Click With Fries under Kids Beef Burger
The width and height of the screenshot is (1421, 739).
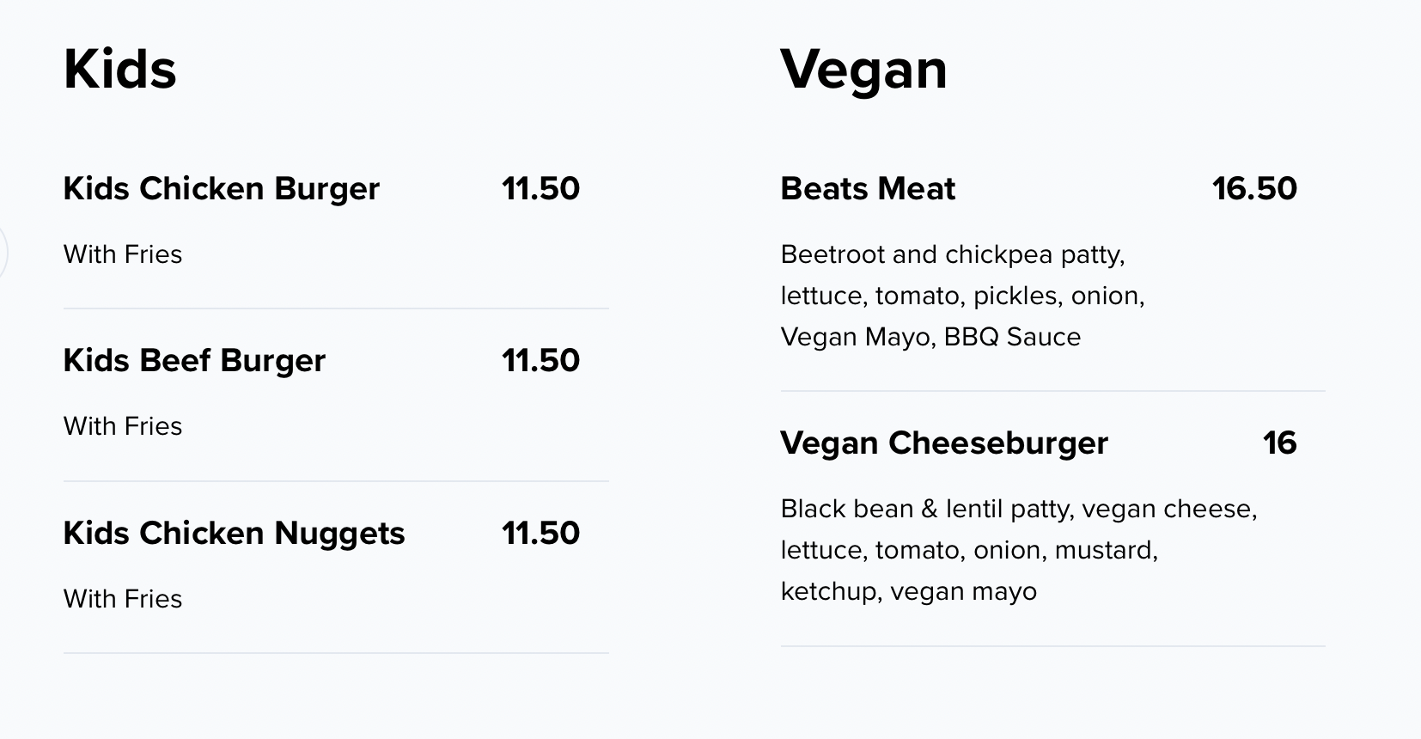(123, 426)
